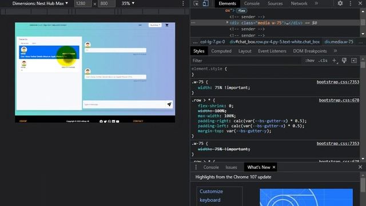Edit the max-width: 100% declaration
Image resolution: width=366 pixels, height=206 pixels.
click(x=217, y=116)
